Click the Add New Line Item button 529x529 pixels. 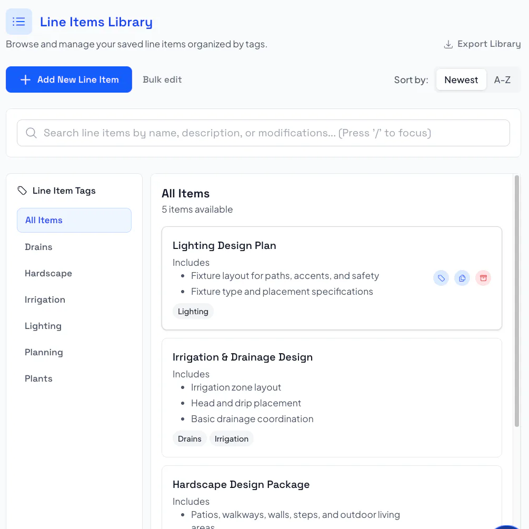[69, 79]
